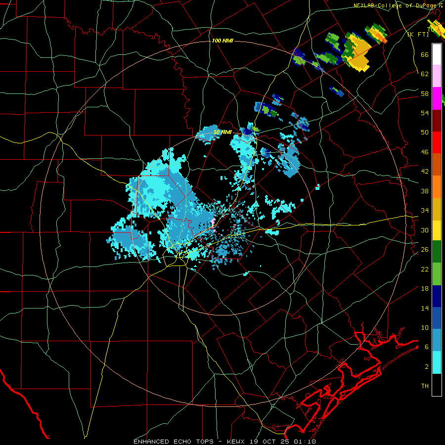
Task: Click the '38' scale value
Action: (x=425, y=191)
